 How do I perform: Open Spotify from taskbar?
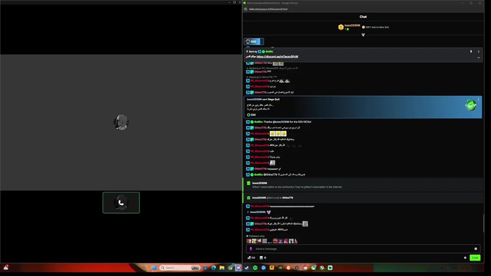[x=255, y=268]
